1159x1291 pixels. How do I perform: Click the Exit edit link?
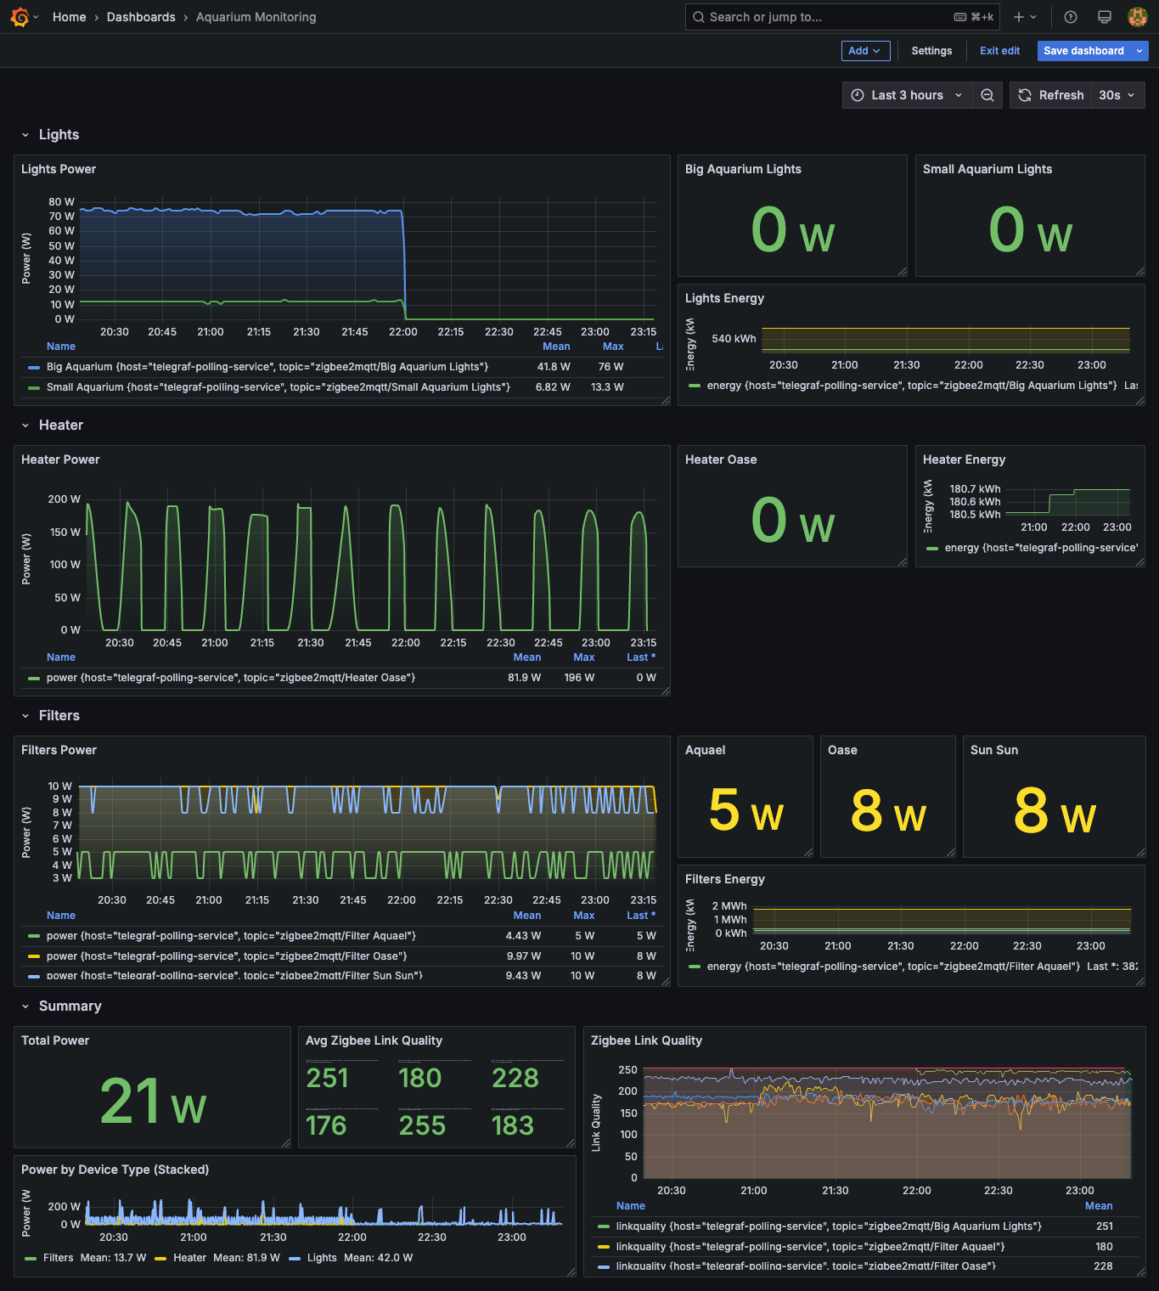click(999, 50)
